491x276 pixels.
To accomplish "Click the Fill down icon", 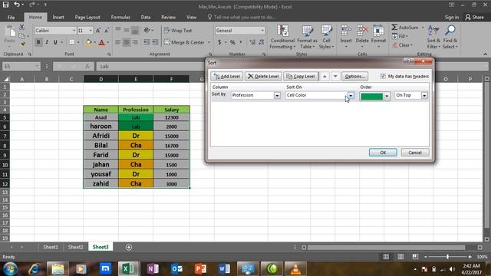I will pos(395,36).
